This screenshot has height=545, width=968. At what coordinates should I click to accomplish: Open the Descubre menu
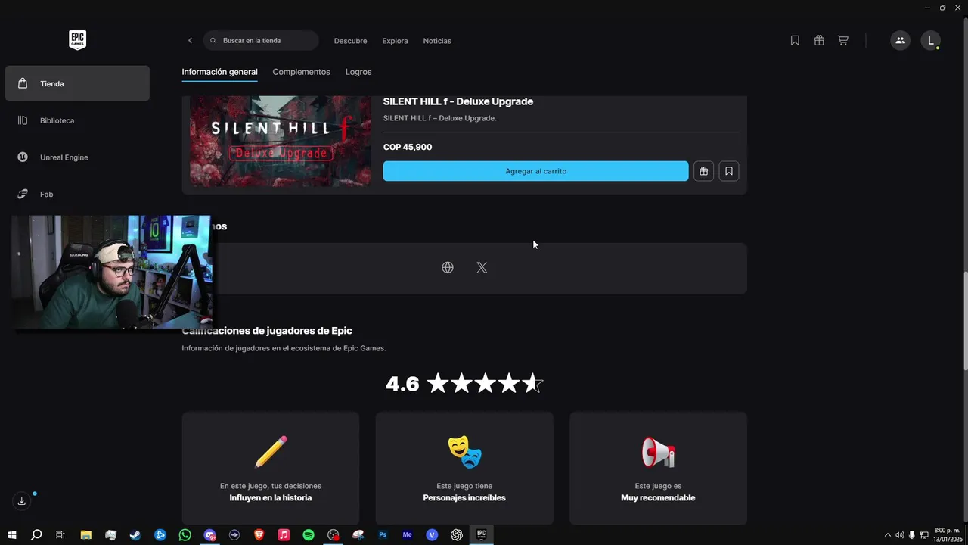coord(350,41)
